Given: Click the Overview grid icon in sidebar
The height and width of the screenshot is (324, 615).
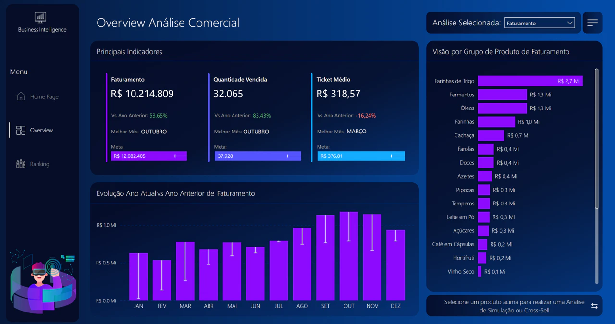Looking at the screenshot, I should 21,130.
